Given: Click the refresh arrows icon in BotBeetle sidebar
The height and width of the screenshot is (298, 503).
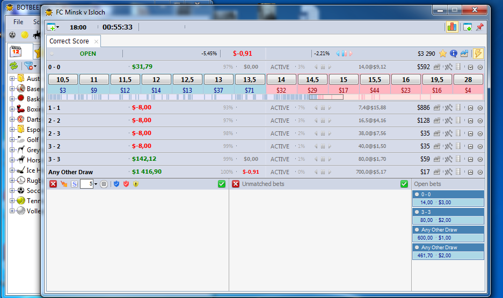Looking at the screenshot, I should click(x=14, y=66).
